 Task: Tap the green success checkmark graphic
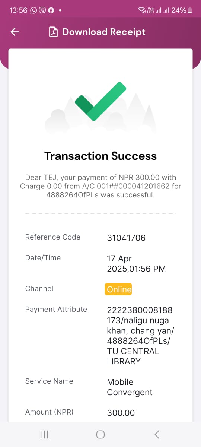100,101
